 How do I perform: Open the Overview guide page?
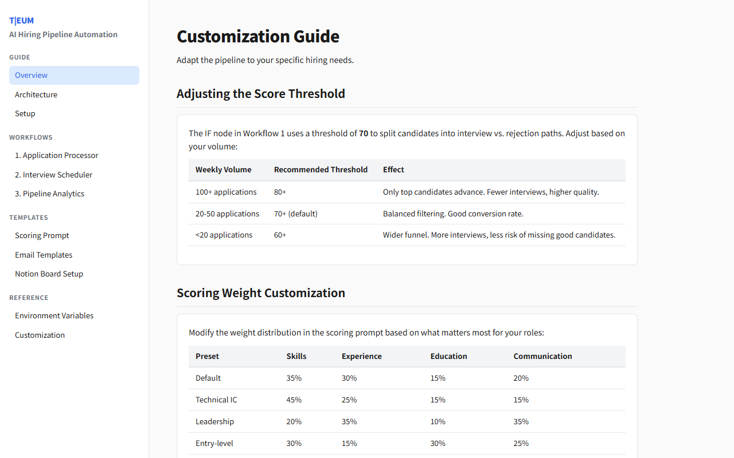[31, 75]
